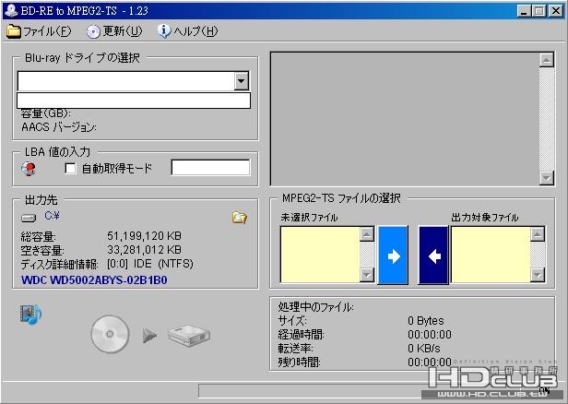Image resolution: width=568 pixels, height=404 pixels.
Task: Click down arrow of 出力対象ファイル list scrollbar
Action: [538, 275]
